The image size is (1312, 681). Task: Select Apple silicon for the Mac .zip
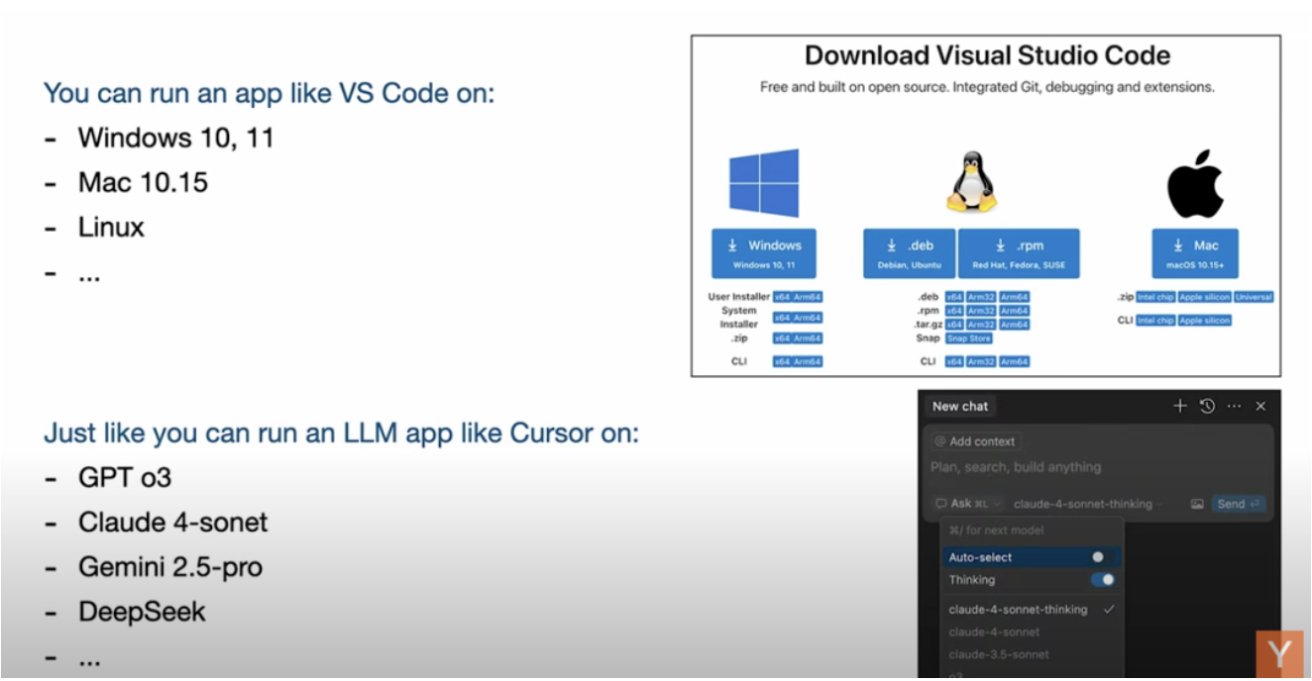(1204, 297)
